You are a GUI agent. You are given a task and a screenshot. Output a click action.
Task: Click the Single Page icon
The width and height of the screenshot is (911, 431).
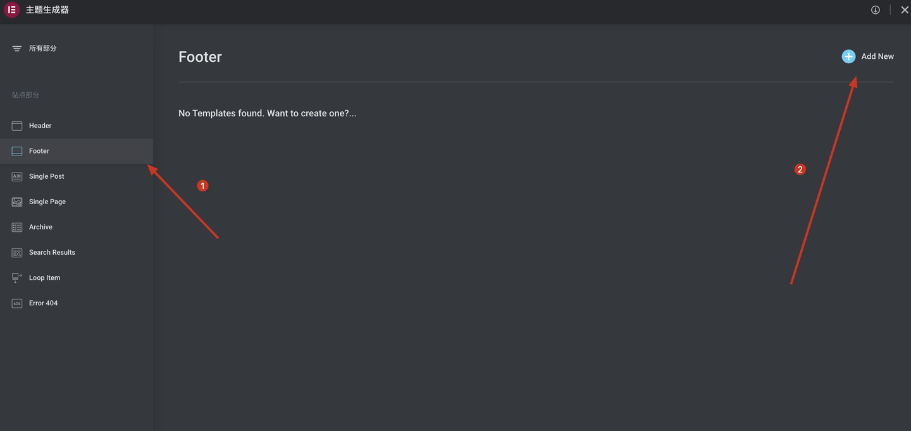click(17, 202)
